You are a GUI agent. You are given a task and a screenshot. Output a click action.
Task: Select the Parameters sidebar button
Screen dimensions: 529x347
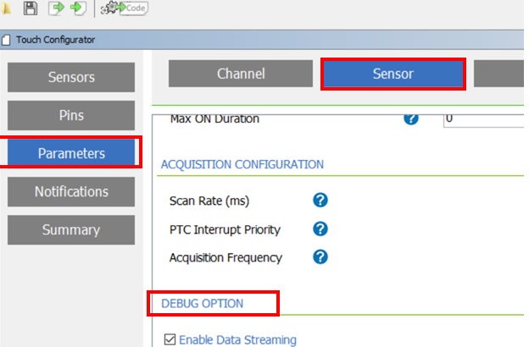tap(71, 153)
